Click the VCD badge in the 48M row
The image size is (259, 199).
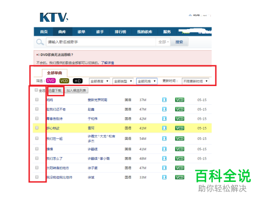(180, 159)
